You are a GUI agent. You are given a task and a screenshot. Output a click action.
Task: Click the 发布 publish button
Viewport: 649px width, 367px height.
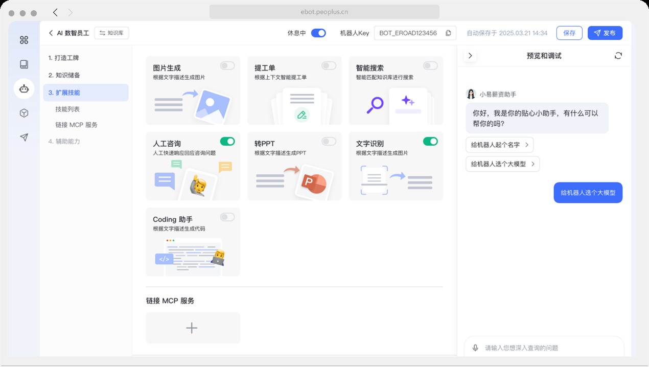(605, 33)
